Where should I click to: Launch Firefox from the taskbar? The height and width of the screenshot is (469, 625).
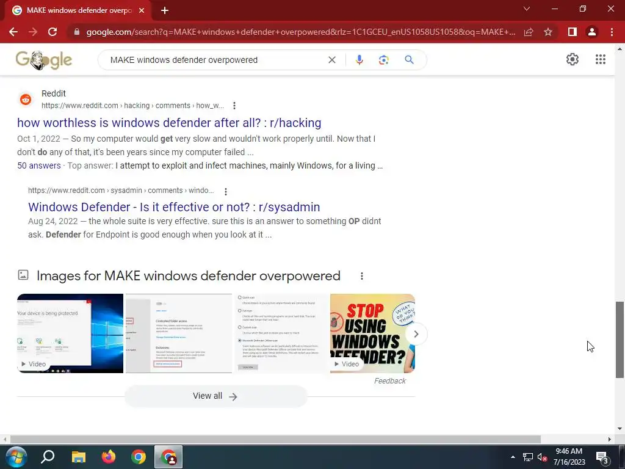pyautogui.click(x=109, y=457)
